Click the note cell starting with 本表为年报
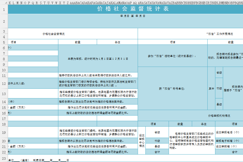 click(98, 59)
